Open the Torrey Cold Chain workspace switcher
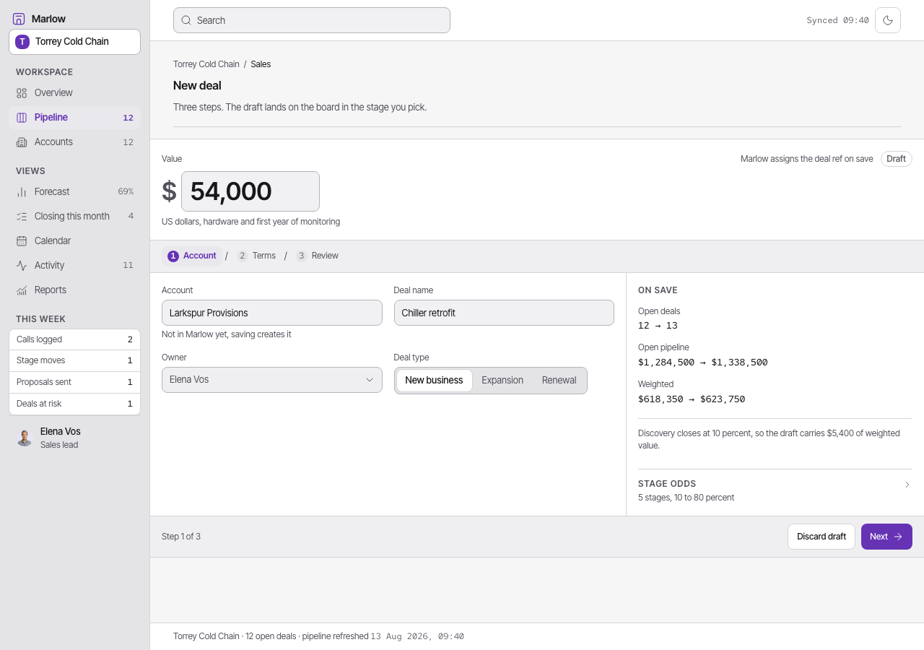 74,42
